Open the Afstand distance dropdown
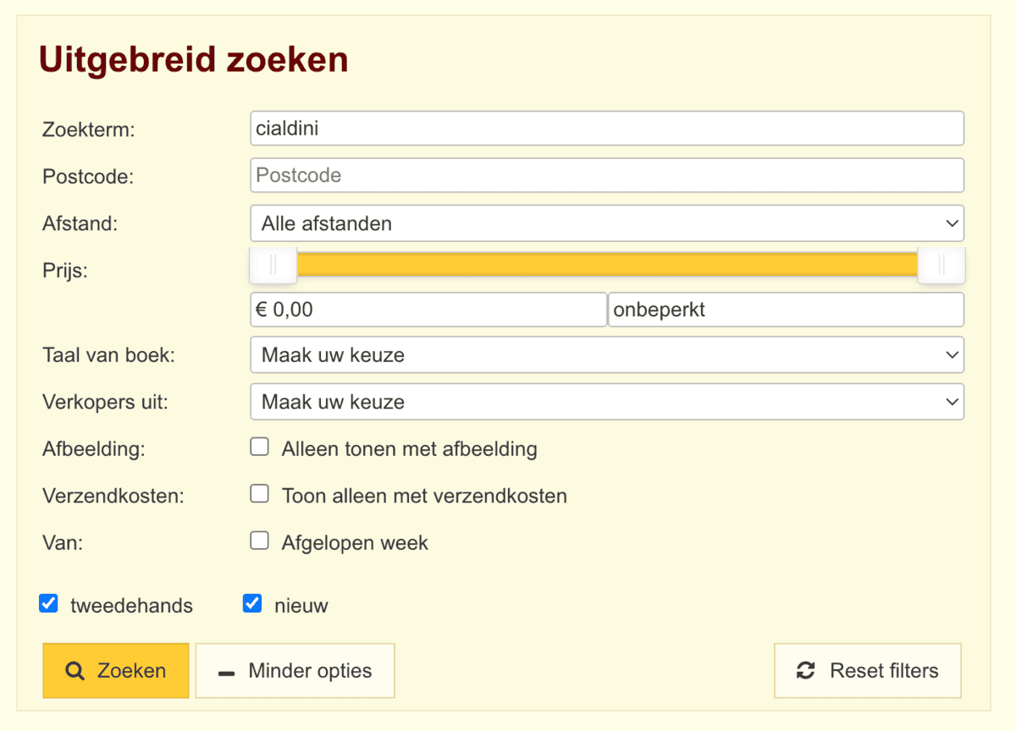Screen dimensions: 1016x731 tap(607, 223)
